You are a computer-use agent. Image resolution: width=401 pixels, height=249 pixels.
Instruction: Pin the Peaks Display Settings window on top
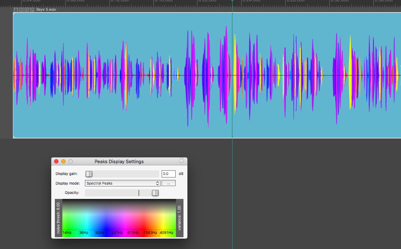(x=181, y=161)
